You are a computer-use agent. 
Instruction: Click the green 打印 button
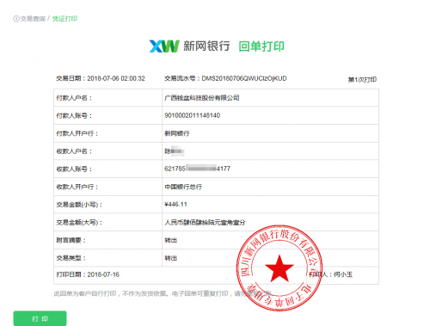tap(40, 318)
